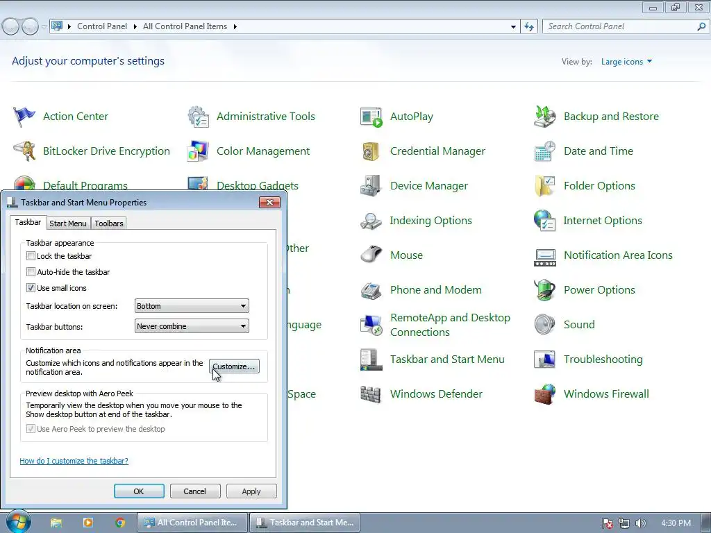The width and height of the screenshot is (711, 533).
Task: Open the Indexing Options magnifier icon
Action: (371, 221)
